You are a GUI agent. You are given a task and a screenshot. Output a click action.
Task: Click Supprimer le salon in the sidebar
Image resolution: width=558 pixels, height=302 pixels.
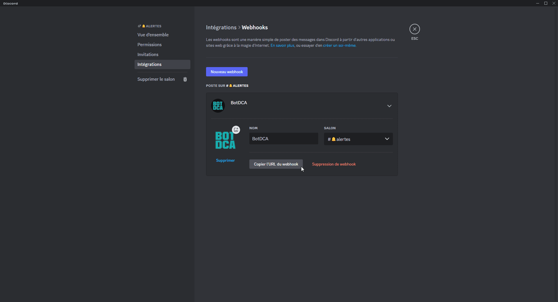point(156,79)
